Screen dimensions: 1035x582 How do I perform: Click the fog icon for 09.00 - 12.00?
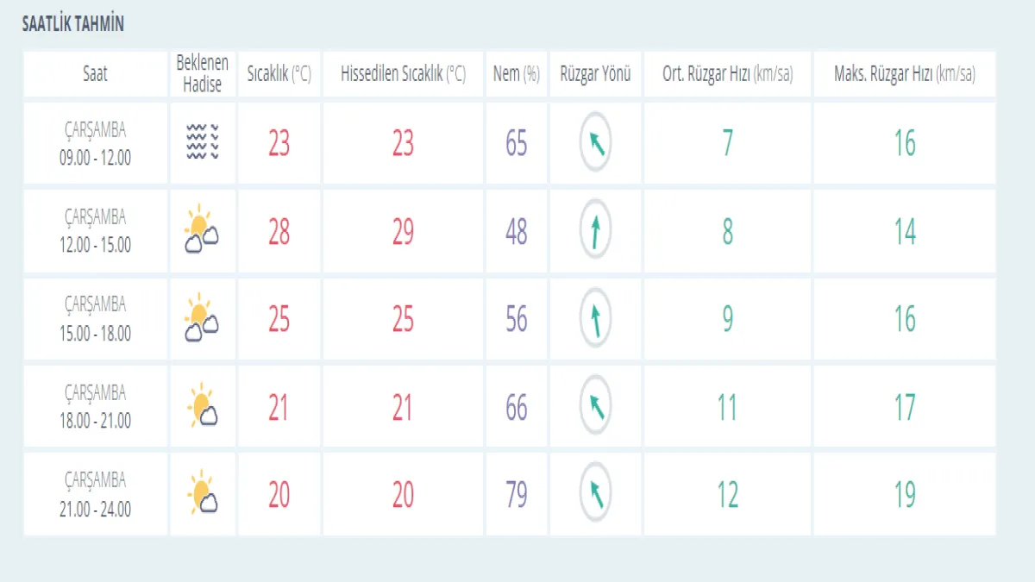tap(203, 143)
